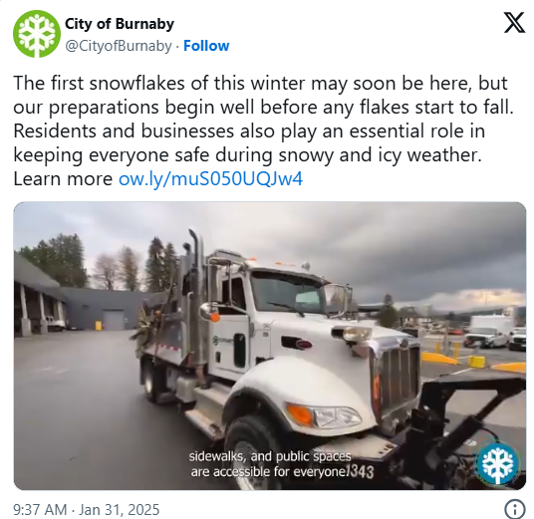Click the truck's orange turn signal light
534x519 pixels.
(300, 413)
